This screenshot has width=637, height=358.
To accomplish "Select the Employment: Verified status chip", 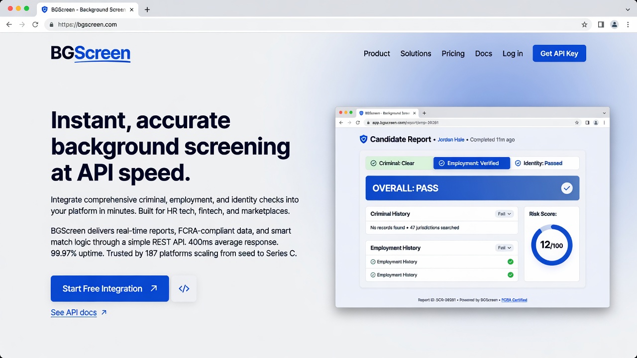I will click(472, 163).
